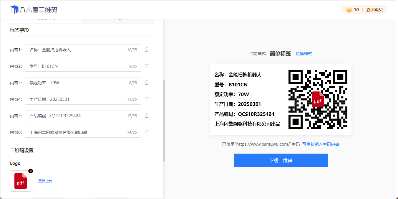Remove the uploaded PDF logo via X
This screenshot has width=398, height=199.
pyautogui.click(x=31, y=171)
